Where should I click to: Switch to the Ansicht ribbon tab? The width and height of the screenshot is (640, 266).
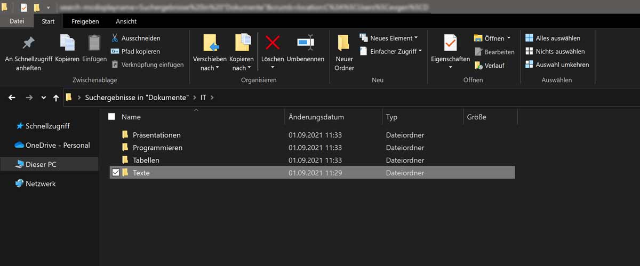[x=126, y=21]
